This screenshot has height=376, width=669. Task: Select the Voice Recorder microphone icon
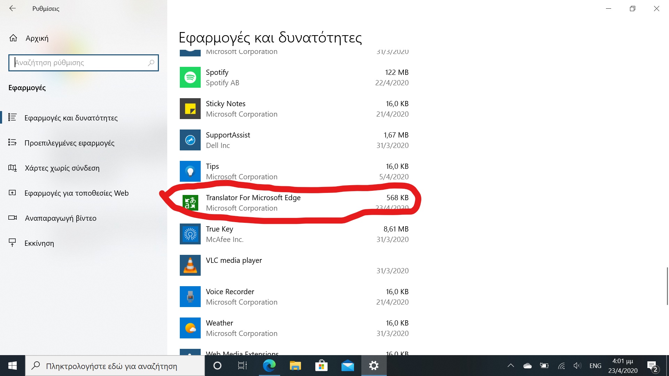190,297
